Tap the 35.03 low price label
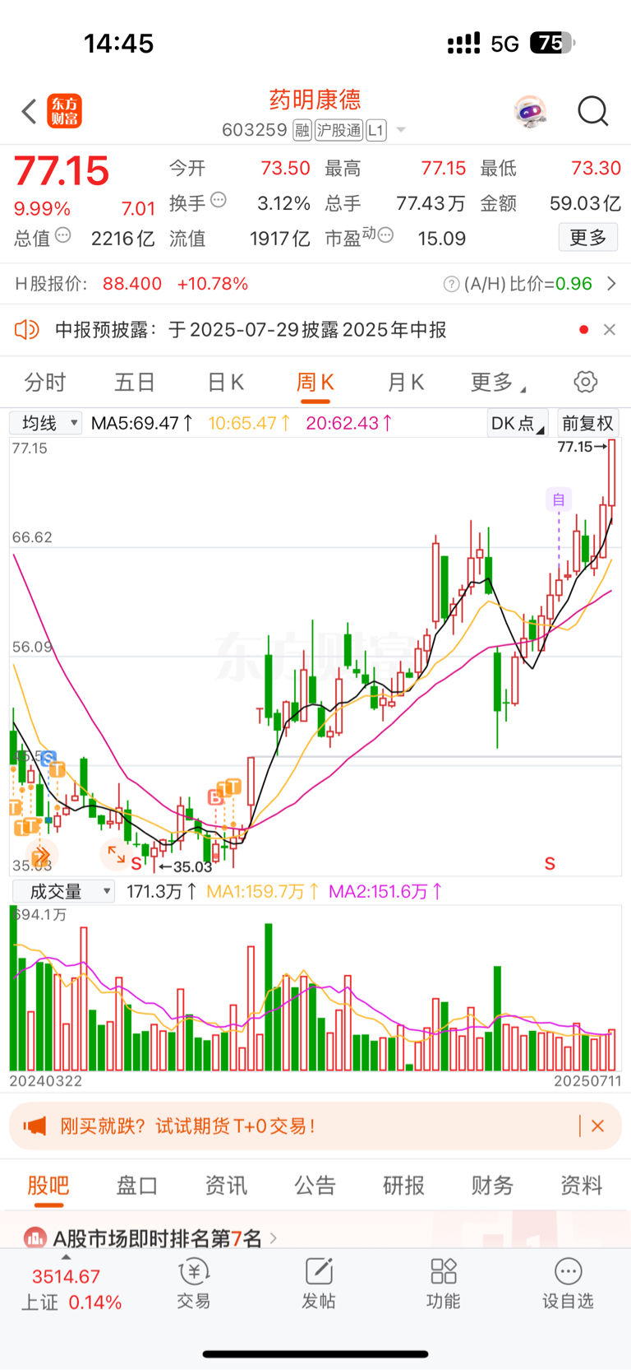Screen dimensions: 631x1370 click(186, 866)
